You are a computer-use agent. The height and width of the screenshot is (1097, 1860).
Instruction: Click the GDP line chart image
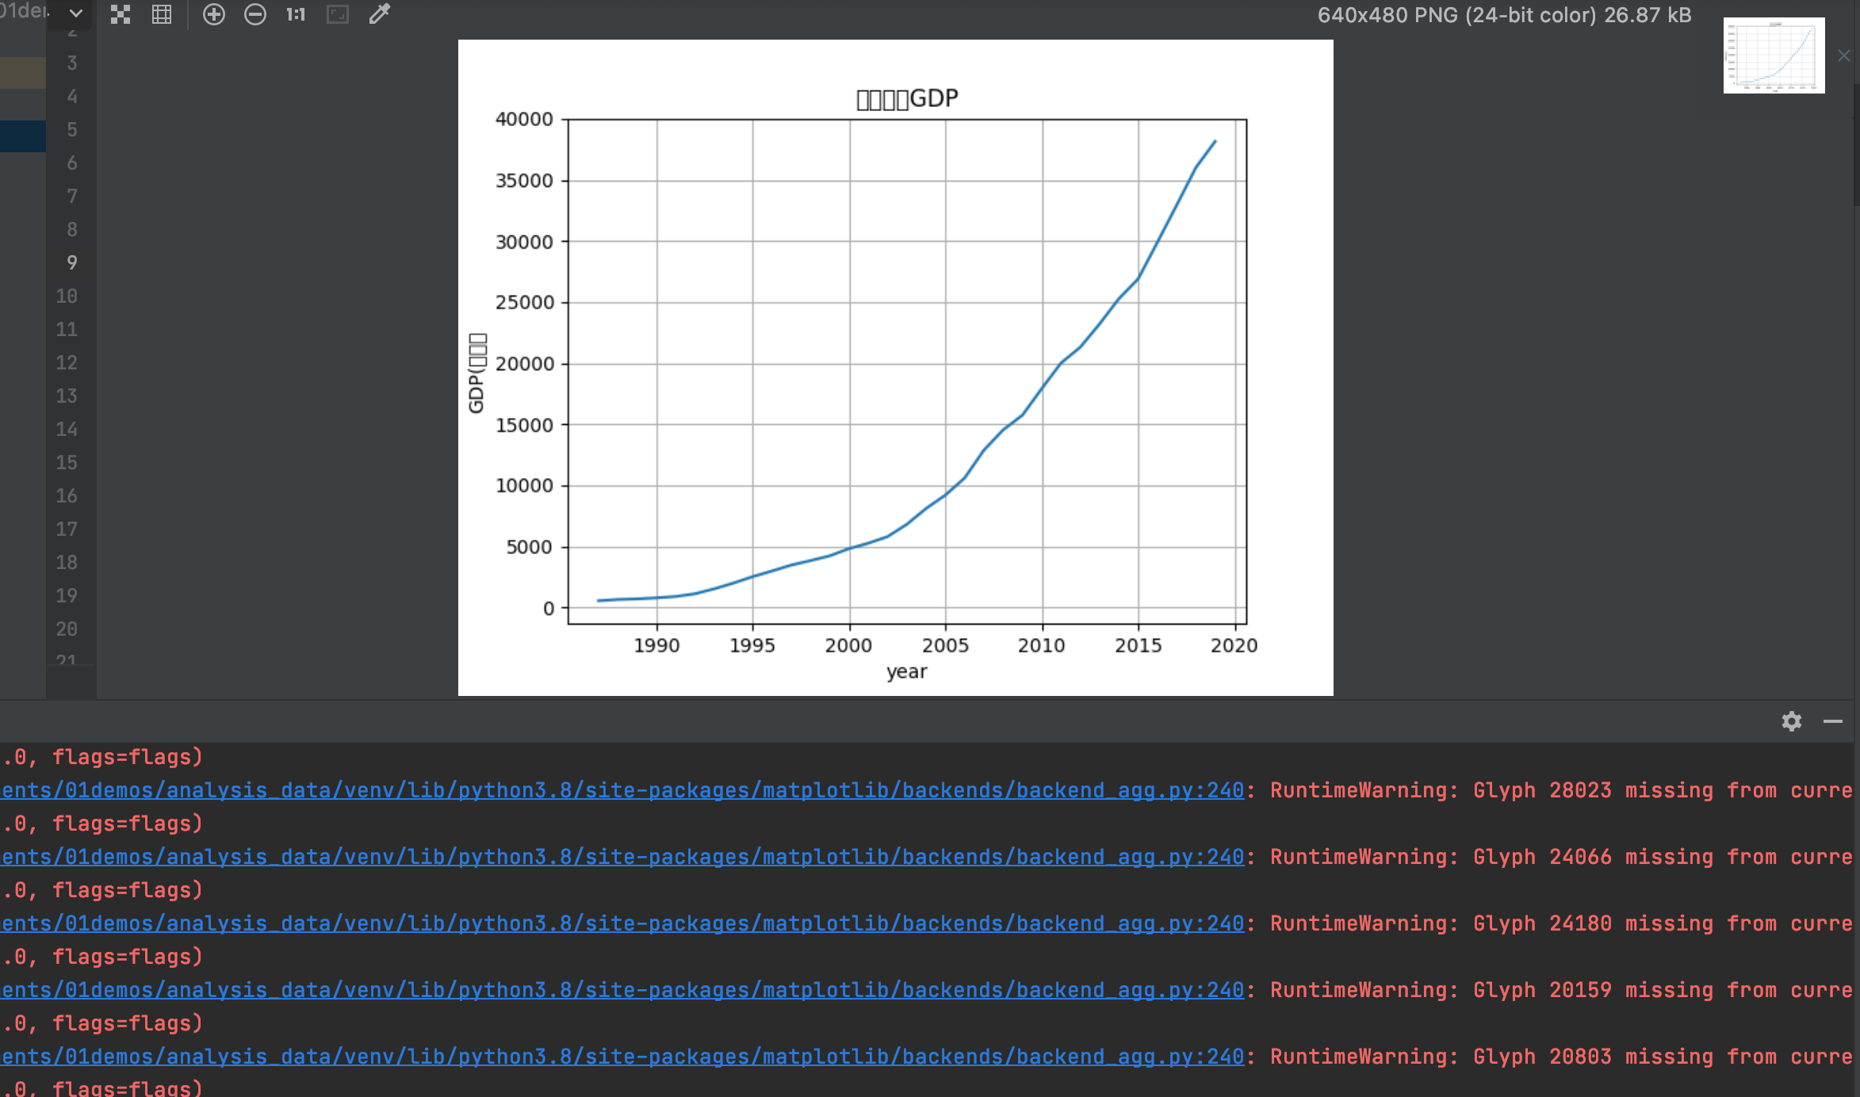tap(895, 368)
